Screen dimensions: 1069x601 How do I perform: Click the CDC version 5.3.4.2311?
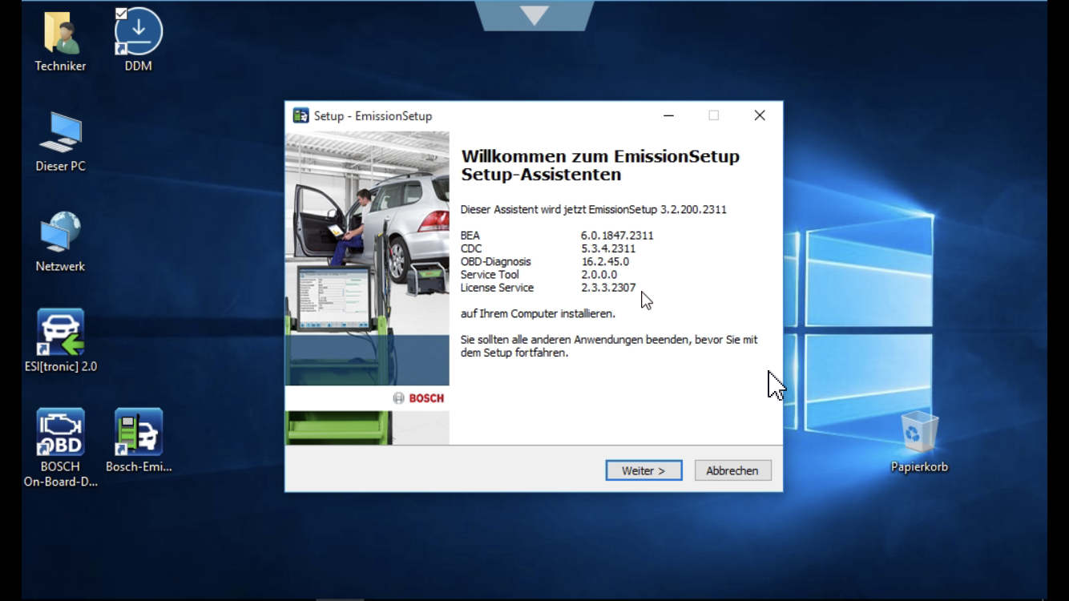tap(608, 248)
